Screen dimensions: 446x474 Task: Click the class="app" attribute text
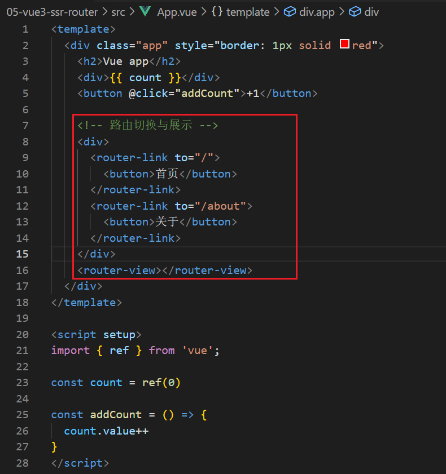pyautogui.click(x=132, y=46)
